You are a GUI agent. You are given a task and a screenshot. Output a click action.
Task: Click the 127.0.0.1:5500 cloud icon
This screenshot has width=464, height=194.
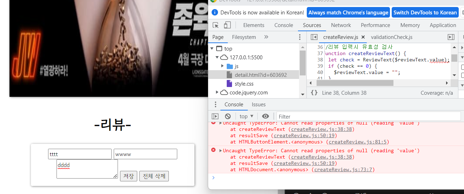coord(224,58)
